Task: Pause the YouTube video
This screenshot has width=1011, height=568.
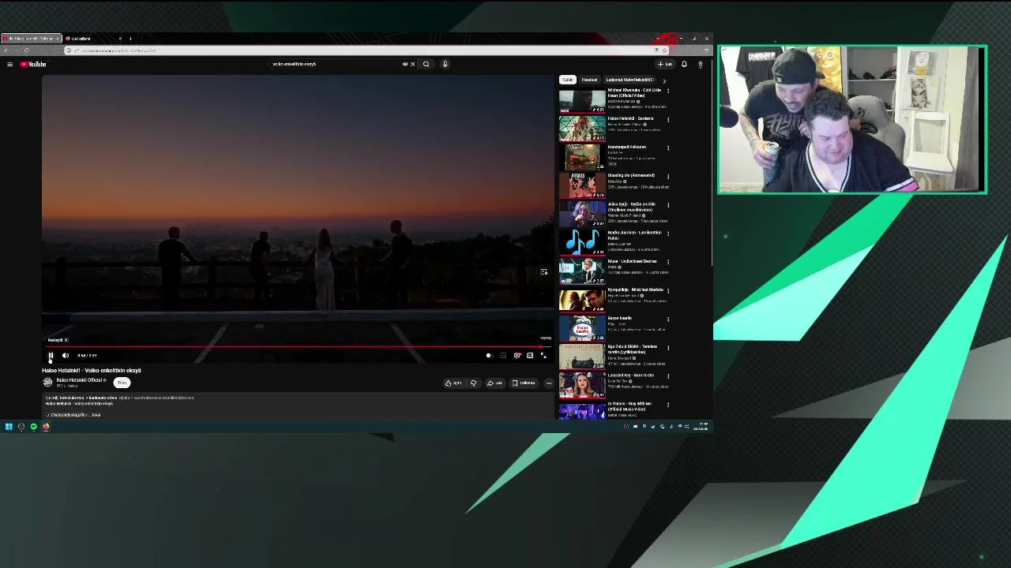Action: point(51,356)
